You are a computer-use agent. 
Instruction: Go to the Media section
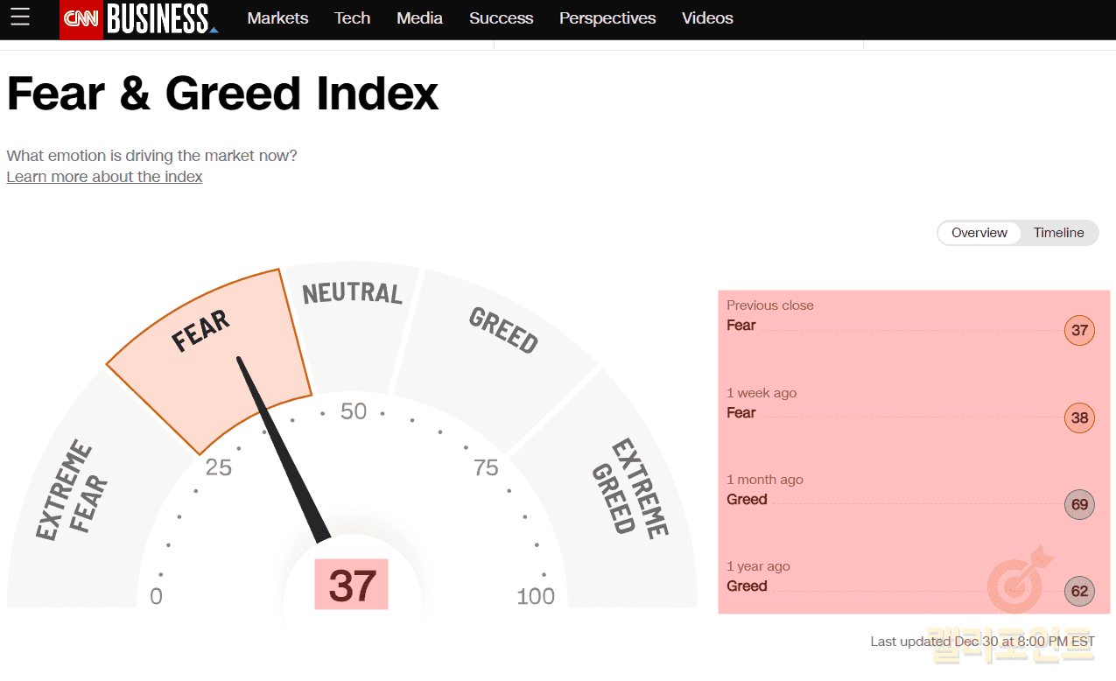419,18
